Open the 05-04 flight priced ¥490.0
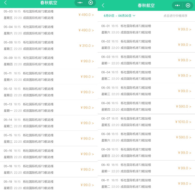The width and height of the screenshot is (195, 191). pos(49,30)
